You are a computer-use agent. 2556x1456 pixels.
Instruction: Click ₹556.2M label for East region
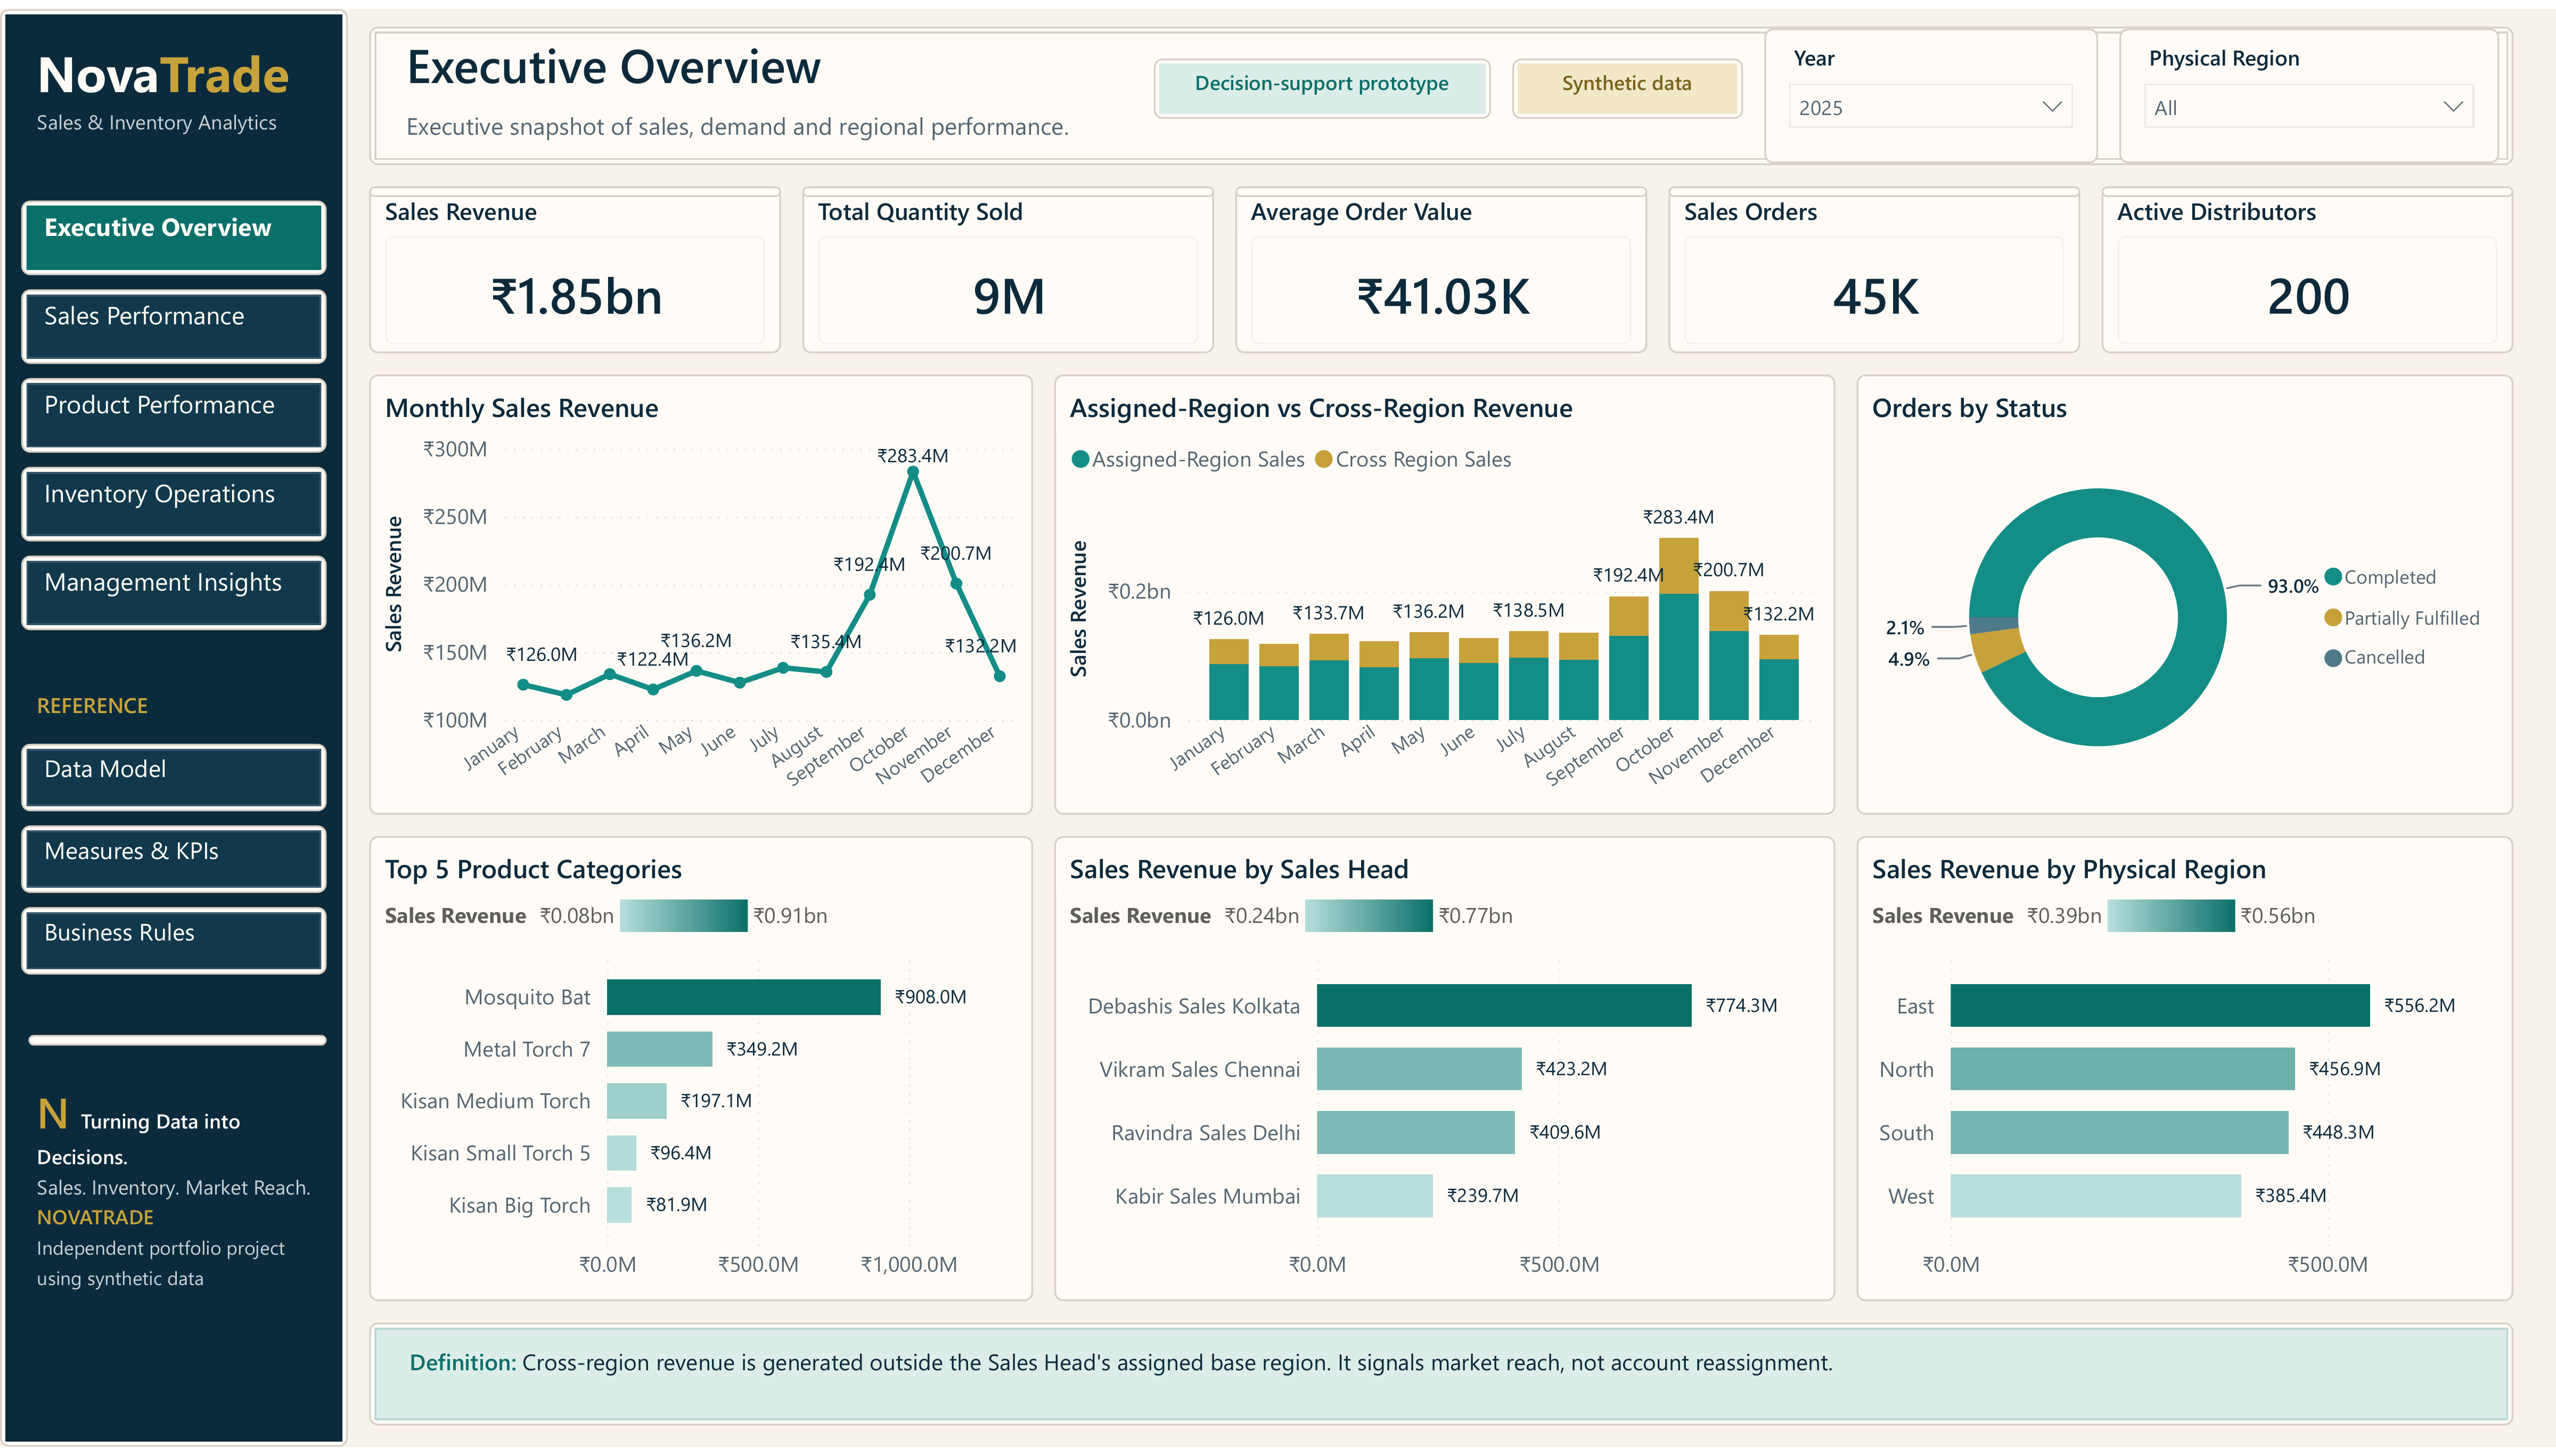[2420, 1006]
